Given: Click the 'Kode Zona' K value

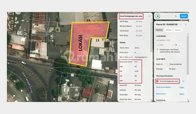Looking at the screenshot, I should (135, 52).
